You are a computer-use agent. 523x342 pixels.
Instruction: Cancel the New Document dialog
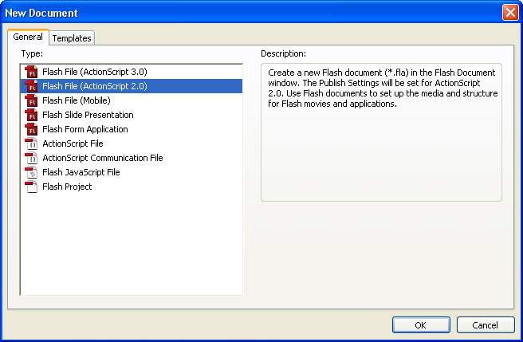tap(485, 324)
